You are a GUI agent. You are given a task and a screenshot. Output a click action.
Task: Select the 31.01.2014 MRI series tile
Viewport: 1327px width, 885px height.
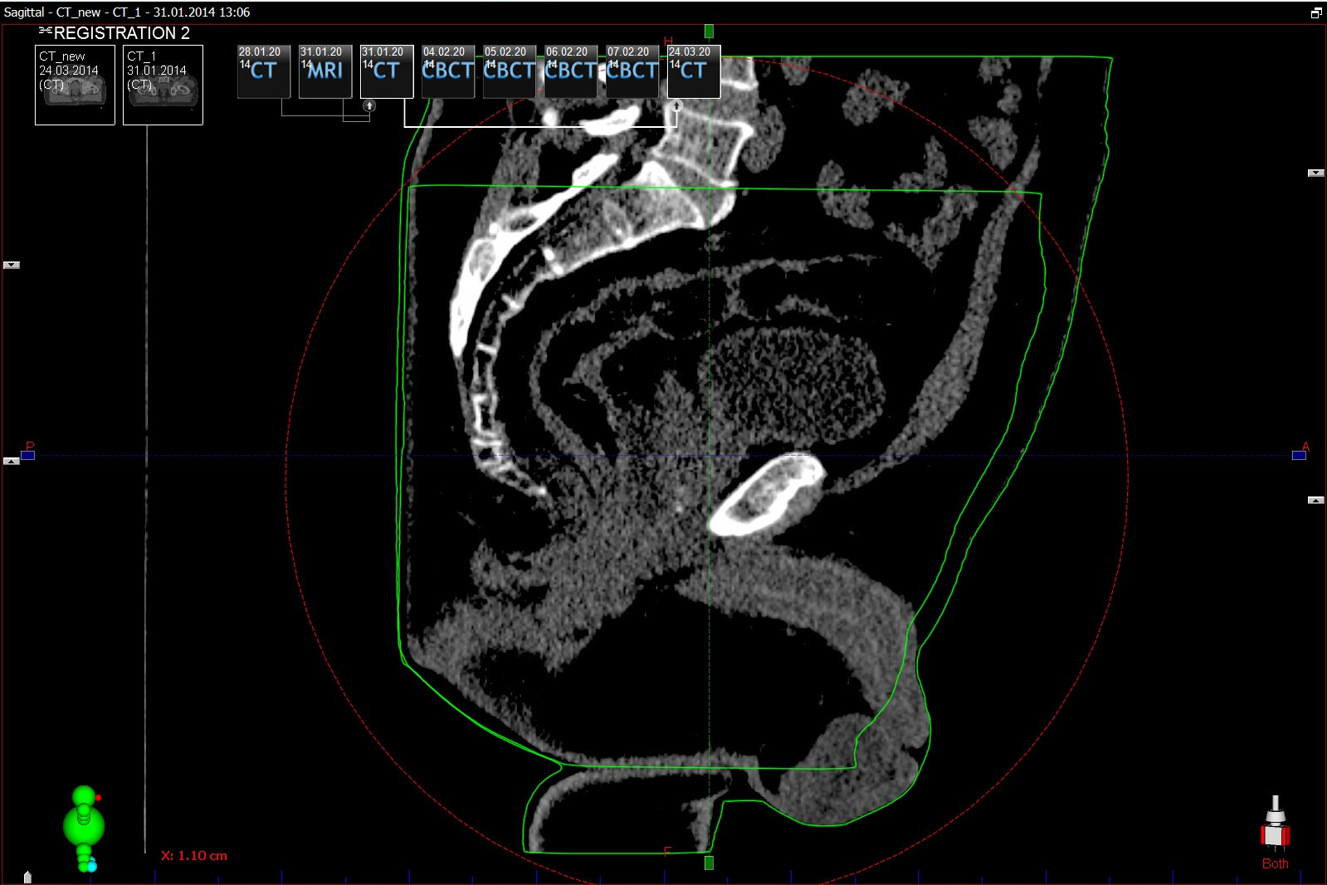coord(325,71)
